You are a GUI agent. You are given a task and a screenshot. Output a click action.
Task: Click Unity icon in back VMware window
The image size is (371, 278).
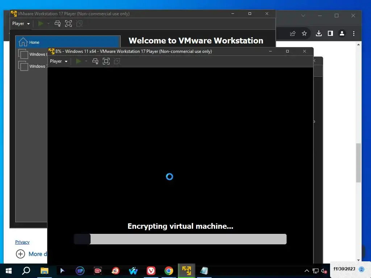pos(79,24)
